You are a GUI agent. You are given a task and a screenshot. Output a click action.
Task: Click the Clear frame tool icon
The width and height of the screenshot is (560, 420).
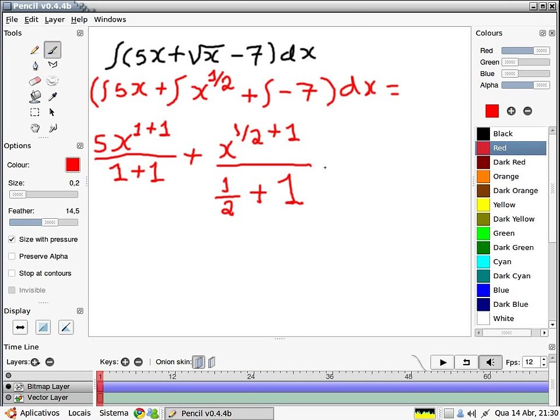[x=52, y=80]
